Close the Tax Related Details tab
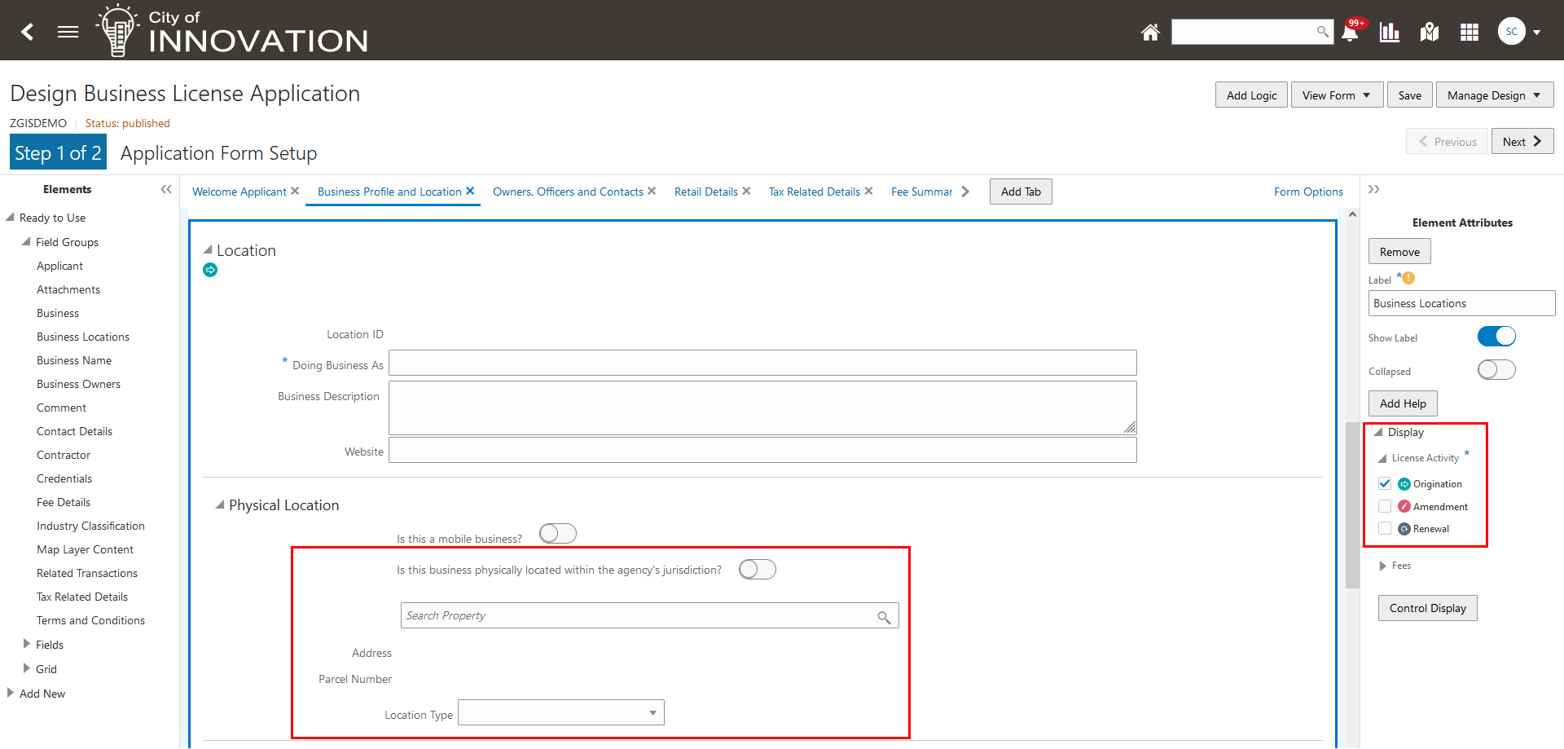Viewport: 1564px width, 749px height. pos(868,191)
